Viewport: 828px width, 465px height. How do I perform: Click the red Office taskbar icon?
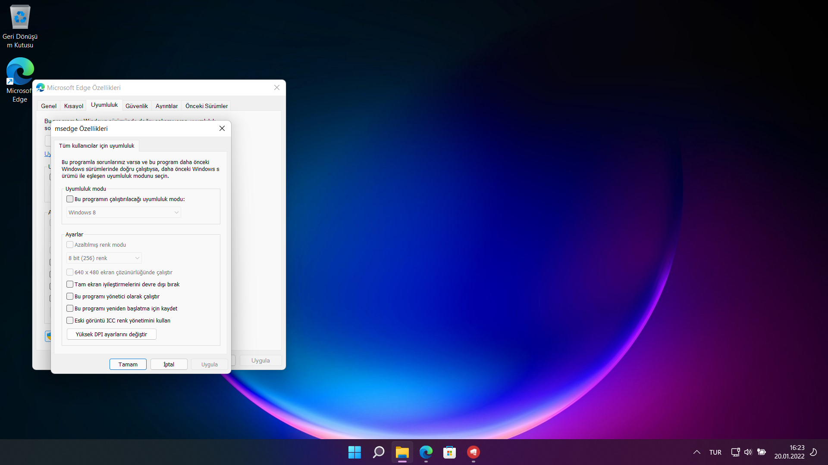[x=473, y=452]
